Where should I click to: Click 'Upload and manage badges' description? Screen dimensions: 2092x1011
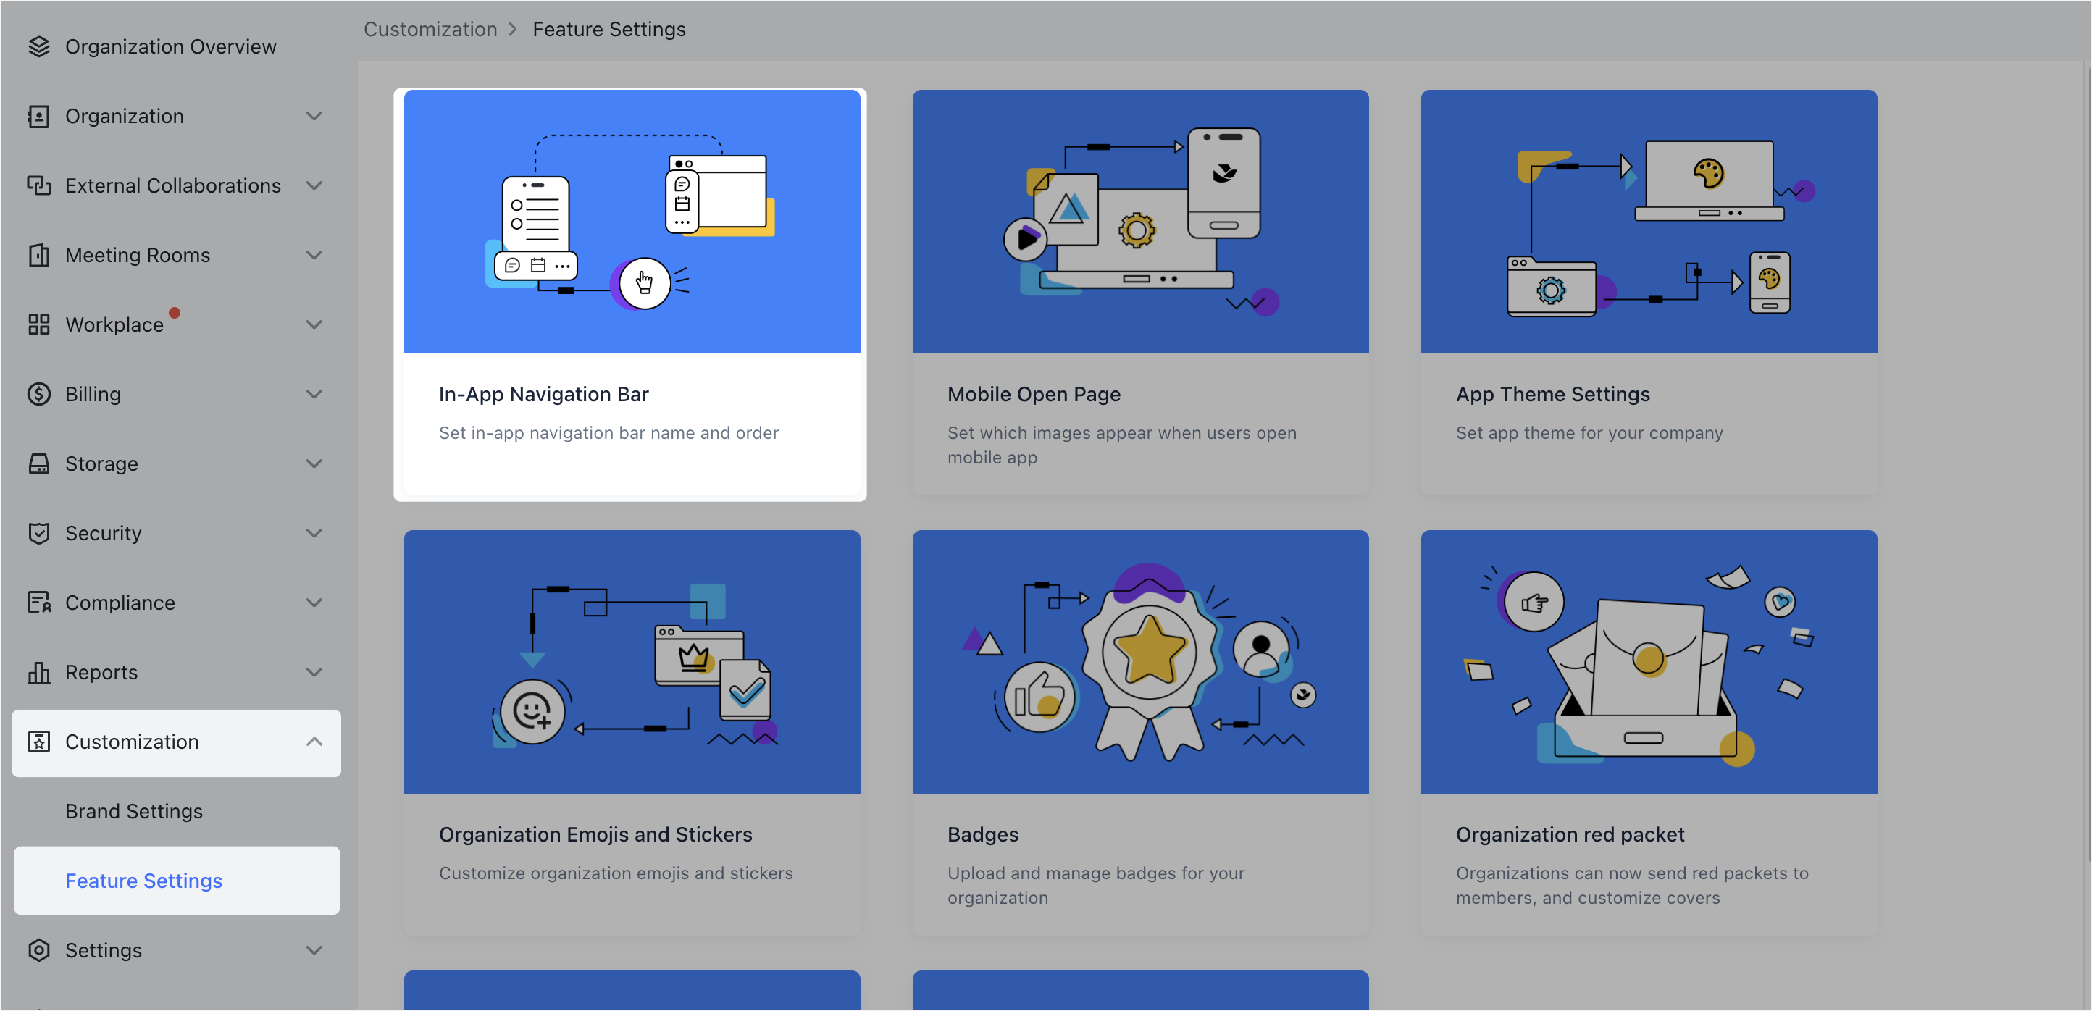(x=1095, y=885)
